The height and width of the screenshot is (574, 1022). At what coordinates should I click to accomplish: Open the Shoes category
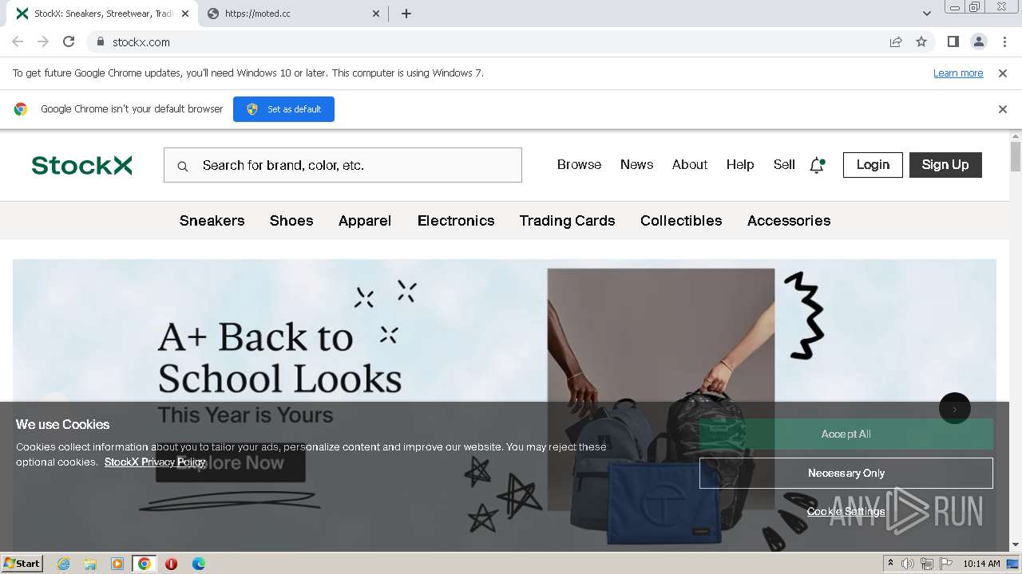[291, 221]
